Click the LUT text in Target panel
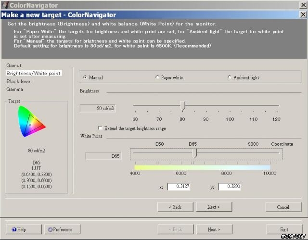Viewport: 308px width, 240px height. [x=37, y=168]
